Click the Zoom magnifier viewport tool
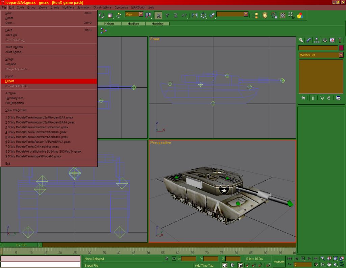Screen dimensions: 346x268 323,259
